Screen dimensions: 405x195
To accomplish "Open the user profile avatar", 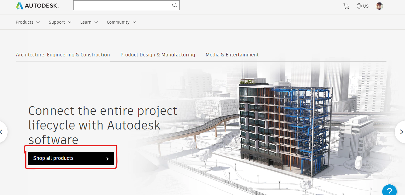I will (x=379, y=6).
